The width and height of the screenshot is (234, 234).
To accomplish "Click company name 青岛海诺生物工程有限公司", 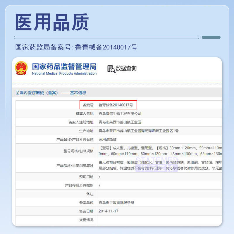I will click(x=120, y=113).
